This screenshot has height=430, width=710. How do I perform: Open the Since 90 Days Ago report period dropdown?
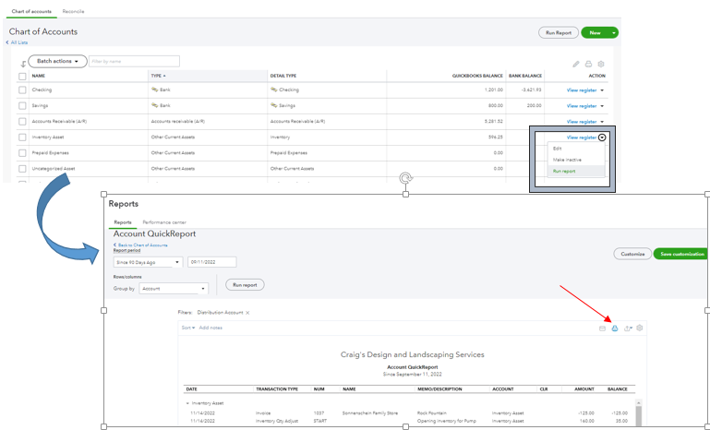tap(148, 262)
